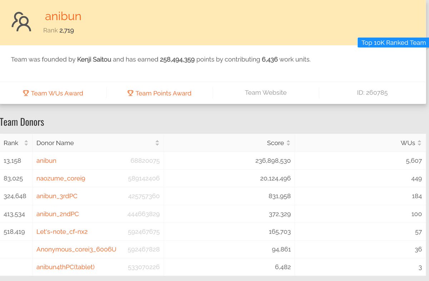The width and height of the screenshot is (429, 281).
Task: Open donor Anonymous_corei3_6006U
Action: click(76, 249)
